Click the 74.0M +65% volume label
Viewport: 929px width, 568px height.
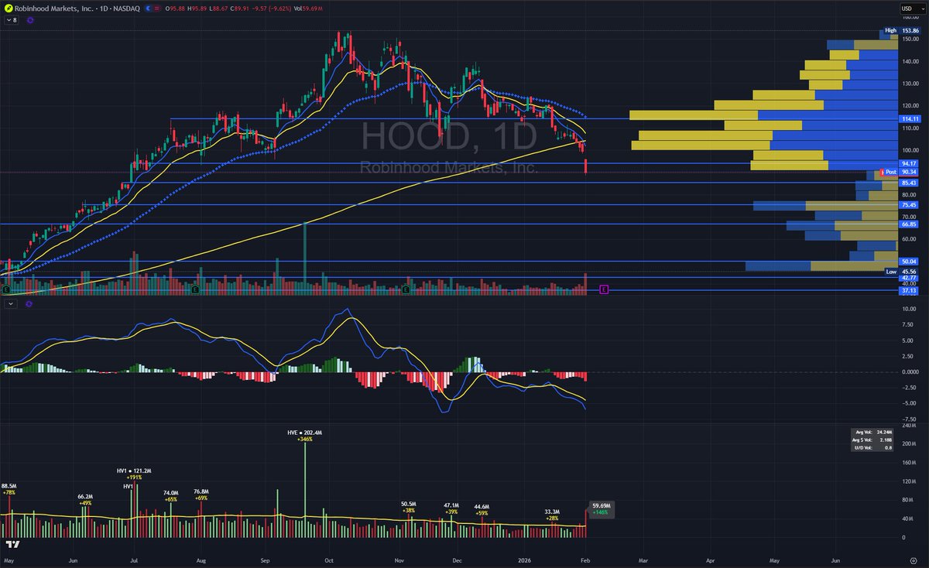pyautogui.click(x=171, y=496)
